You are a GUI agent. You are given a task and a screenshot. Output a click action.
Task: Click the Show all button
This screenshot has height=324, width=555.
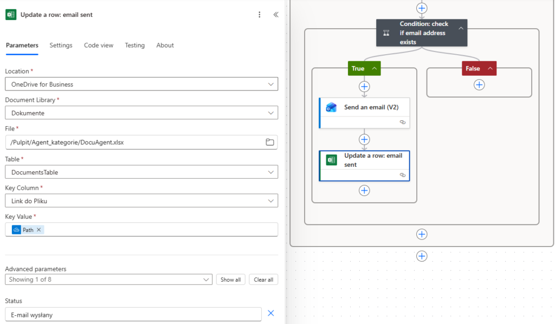pyautogui.click(x=231, y=280)
